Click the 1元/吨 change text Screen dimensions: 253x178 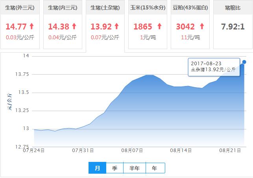click(148, 37)
